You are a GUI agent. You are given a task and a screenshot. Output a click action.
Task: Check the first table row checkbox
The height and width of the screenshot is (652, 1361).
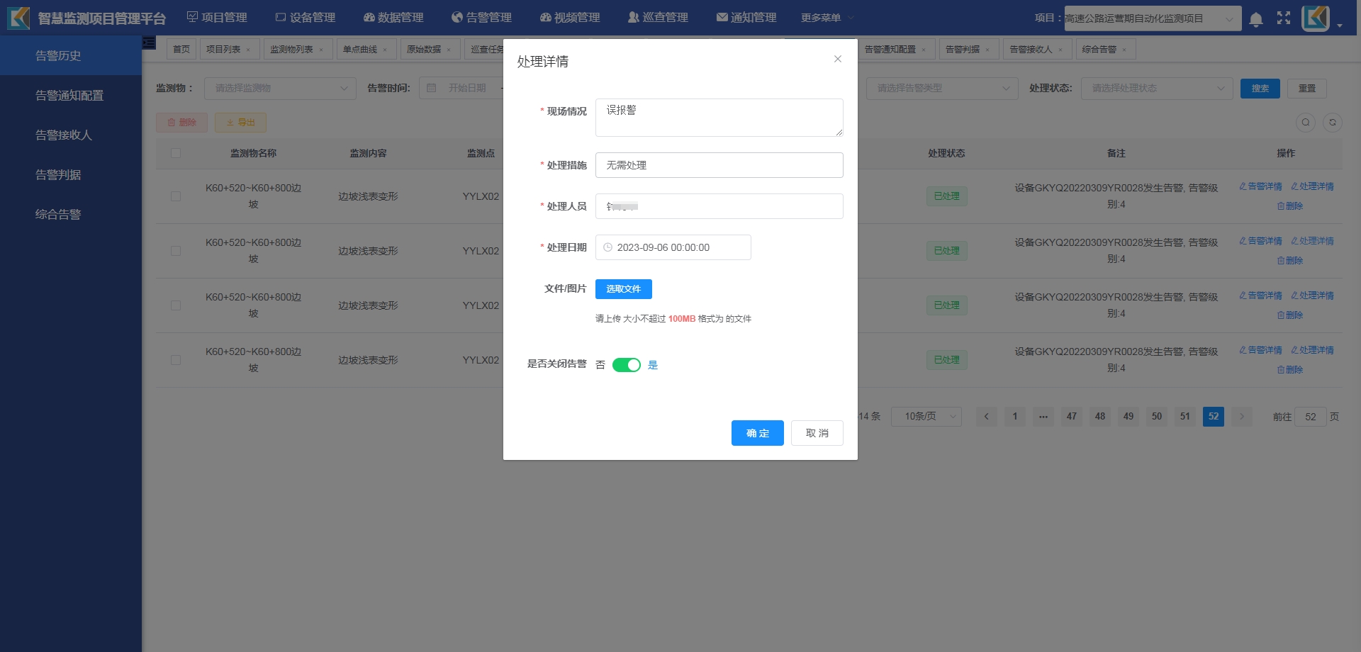[x=176, y=196]
